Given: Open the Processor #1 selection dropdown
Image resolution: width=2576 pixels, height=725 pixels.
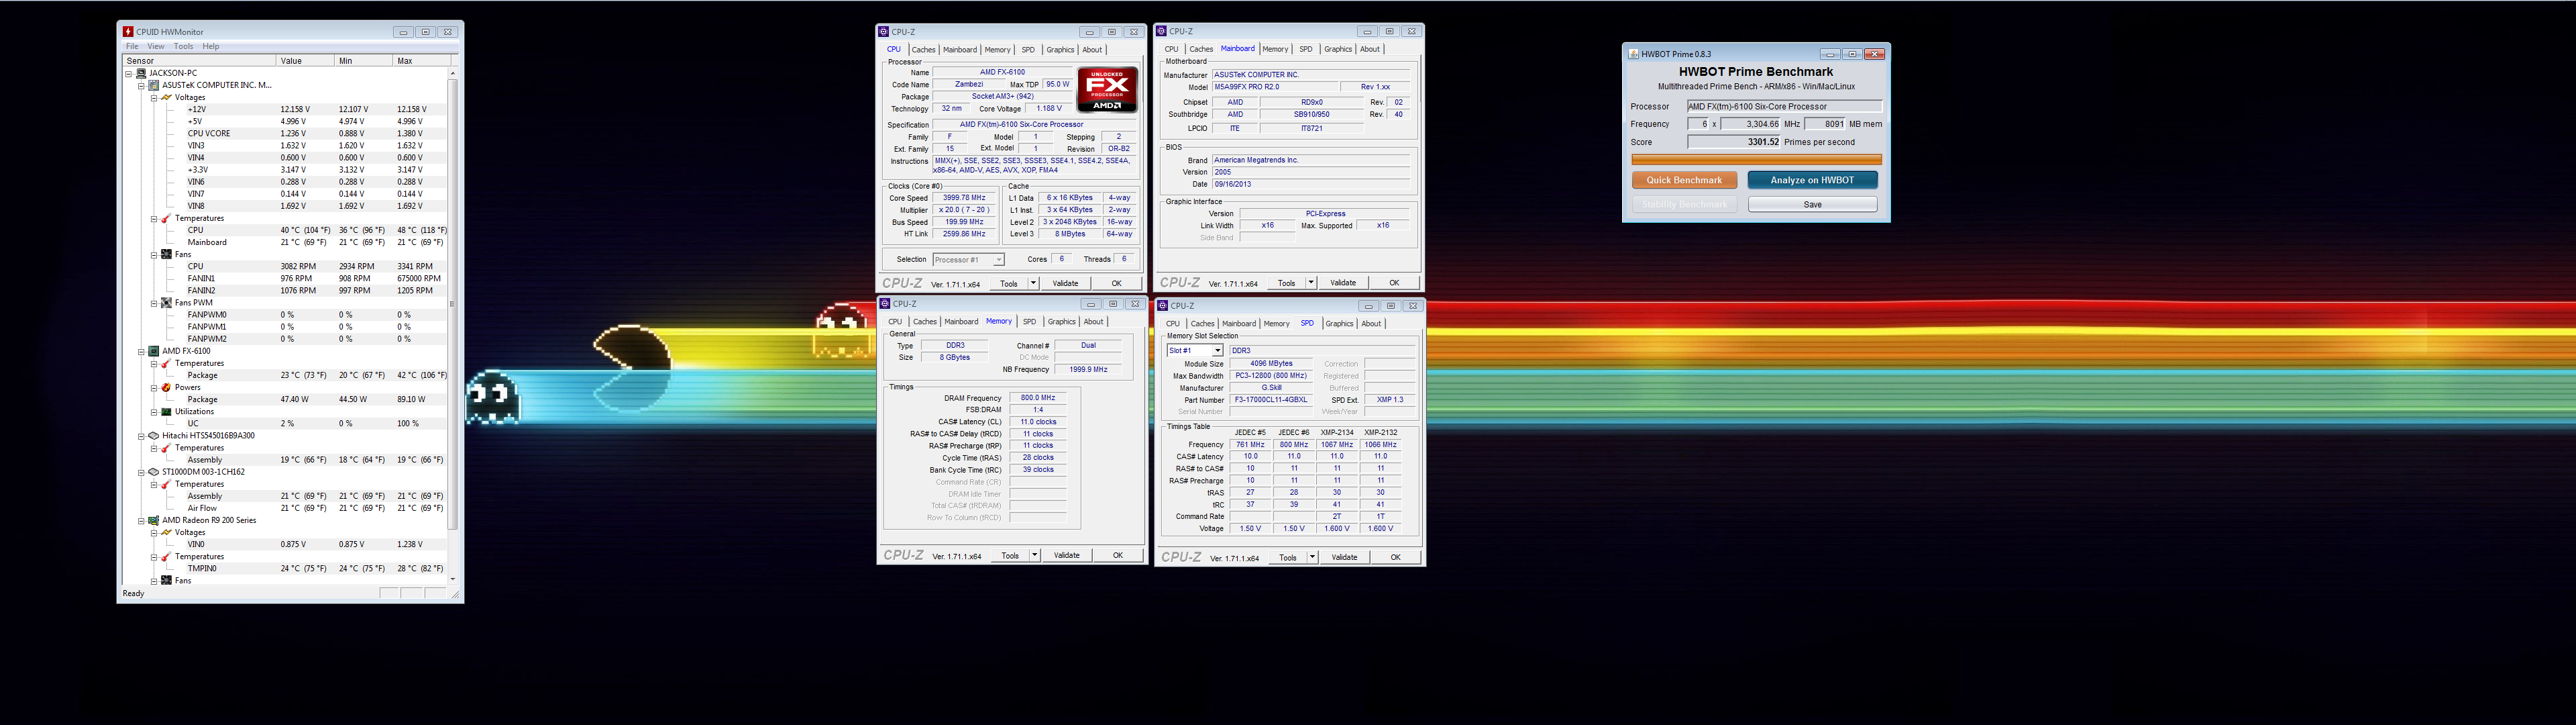Looking at the screenshot, I should coord(998,259).
